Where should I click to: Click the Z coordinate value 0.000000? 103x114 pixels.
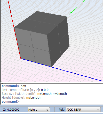13,110
